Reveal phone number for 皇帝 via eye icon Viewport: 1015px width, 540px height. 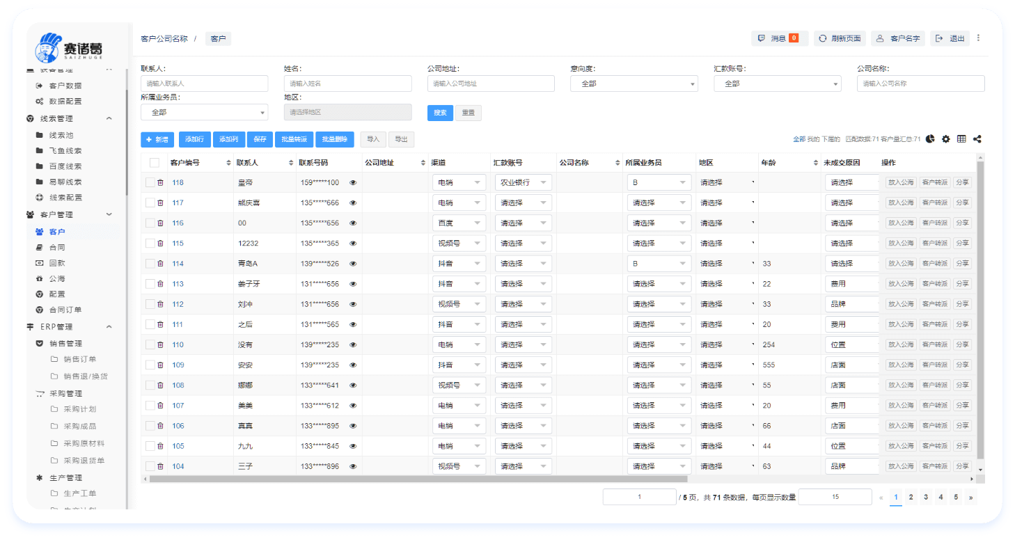click(353, 182)
